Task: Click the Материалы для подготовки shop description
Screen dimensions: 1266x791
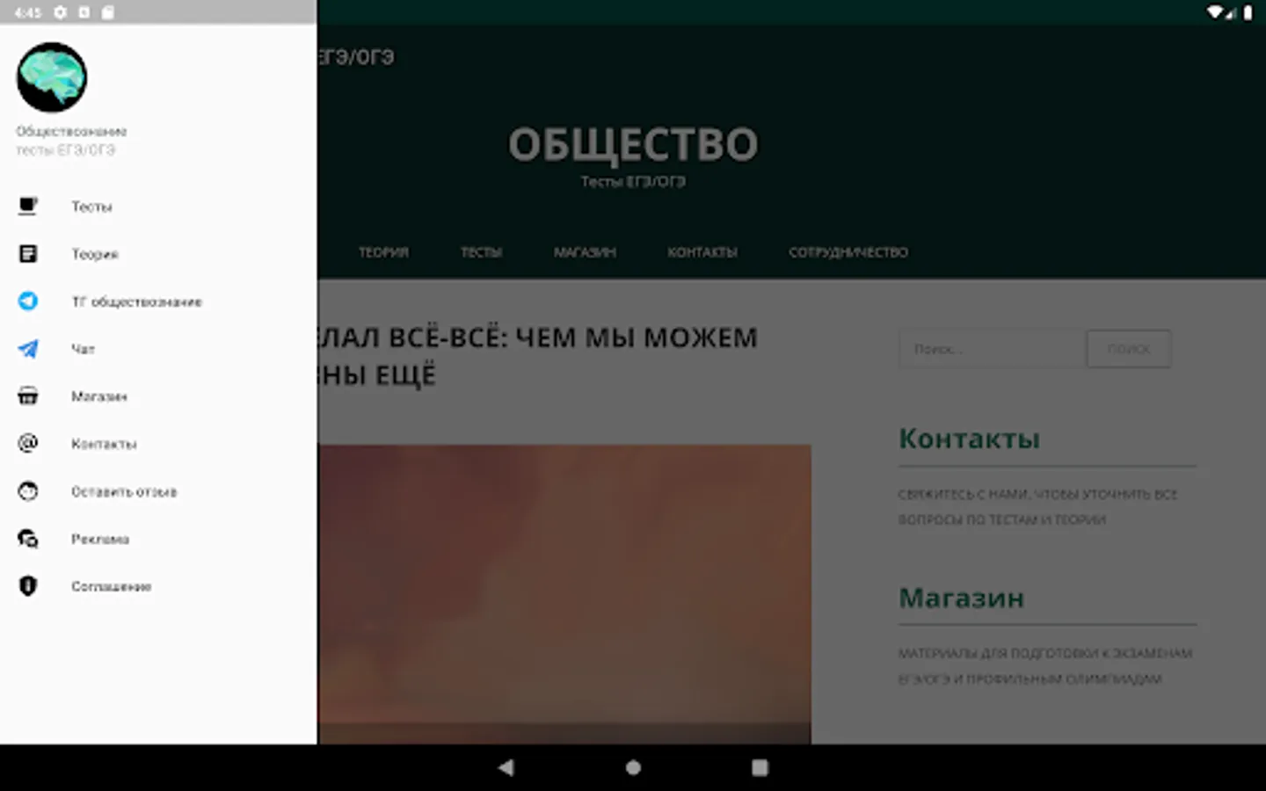Action: pyautogui.click(x=1045, y=666)
